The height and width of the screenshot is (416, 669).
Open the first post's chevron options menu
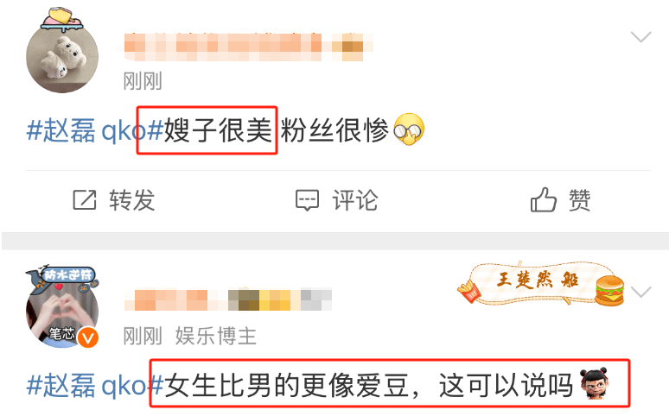pyautogui.click(x=640, y=36)
